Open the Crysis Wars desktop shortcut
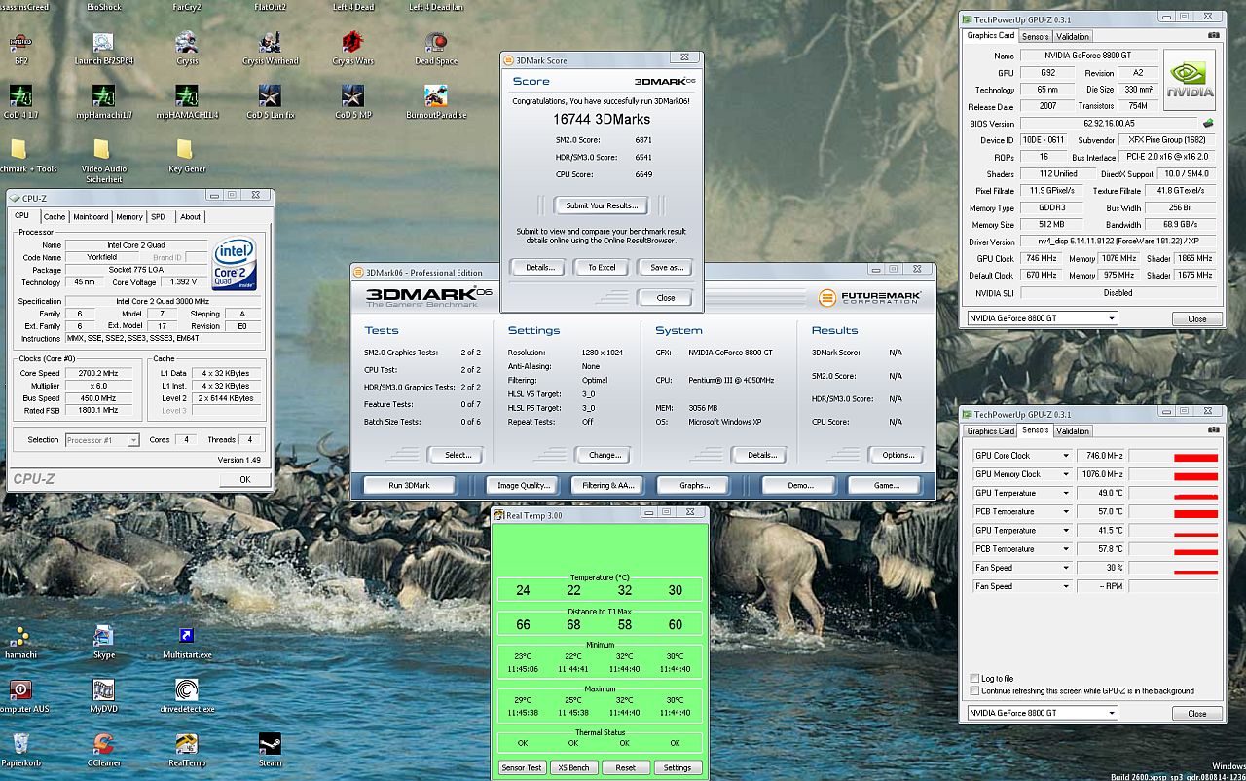 click(x=352, y=50)
